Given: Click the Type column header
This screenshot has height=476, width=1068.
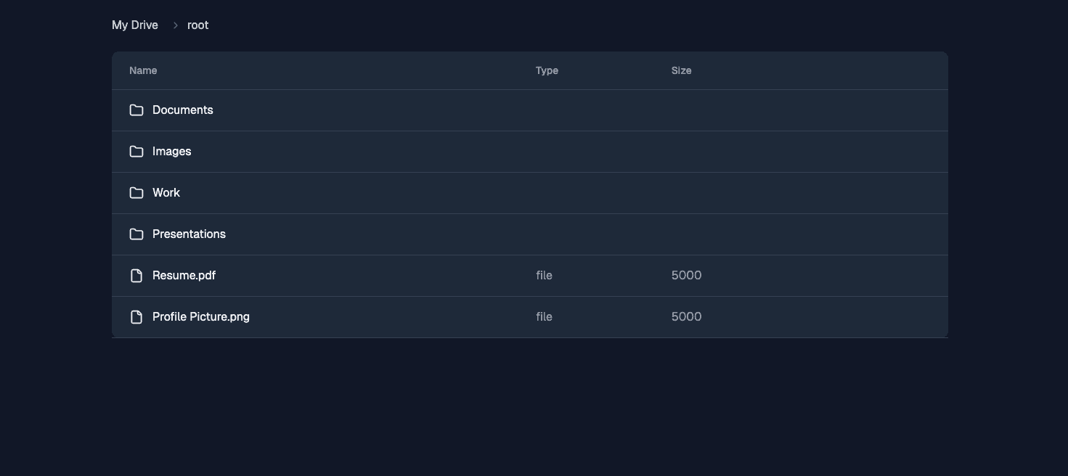Looking at the screenshot, I should pyautogui.click(x=547, y=71).
